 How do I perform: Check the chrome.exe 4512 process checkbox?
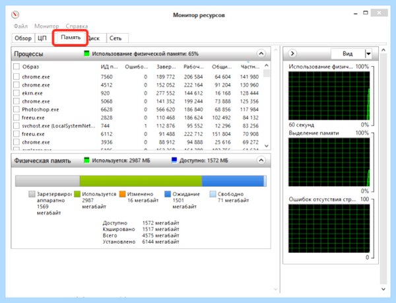[x=16, y=85]
